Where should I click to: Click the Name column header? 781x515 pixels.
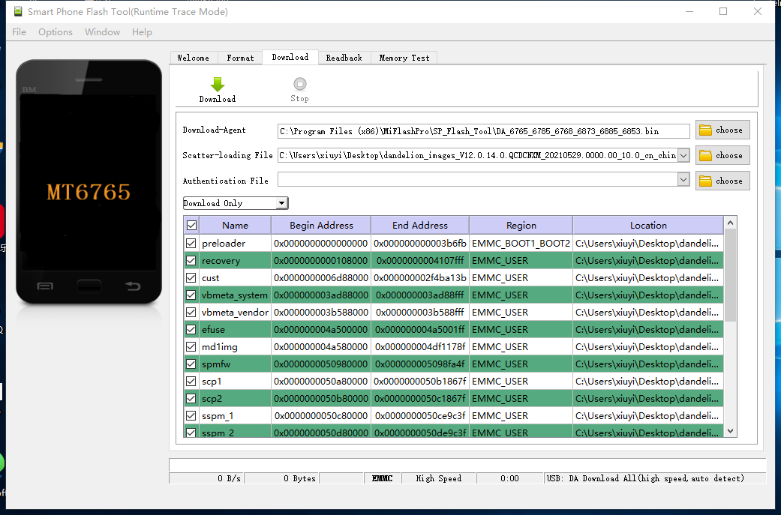coord(235,226)
